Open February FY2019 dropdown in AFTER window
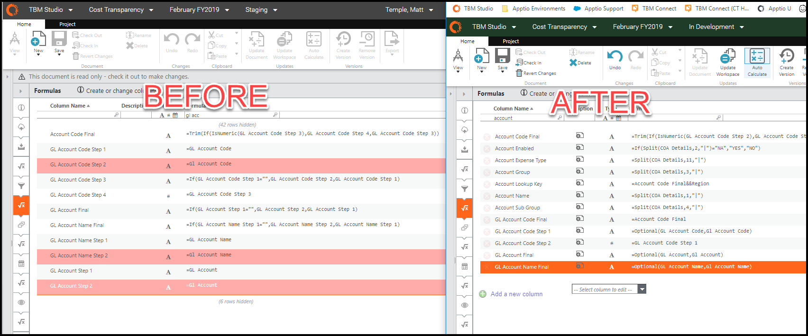The image size is (808, 336). (643, 27)
